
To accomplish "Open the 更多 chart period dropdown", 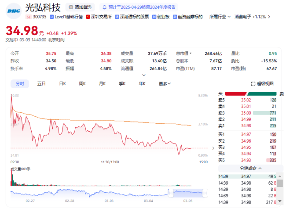I will click(x=165, y=84).
